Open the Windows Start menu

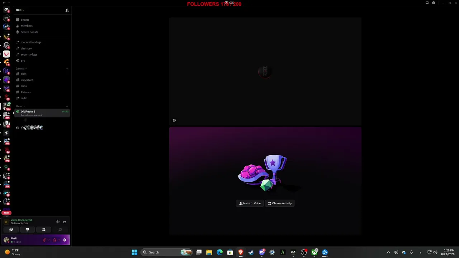(x=134, y=252)
